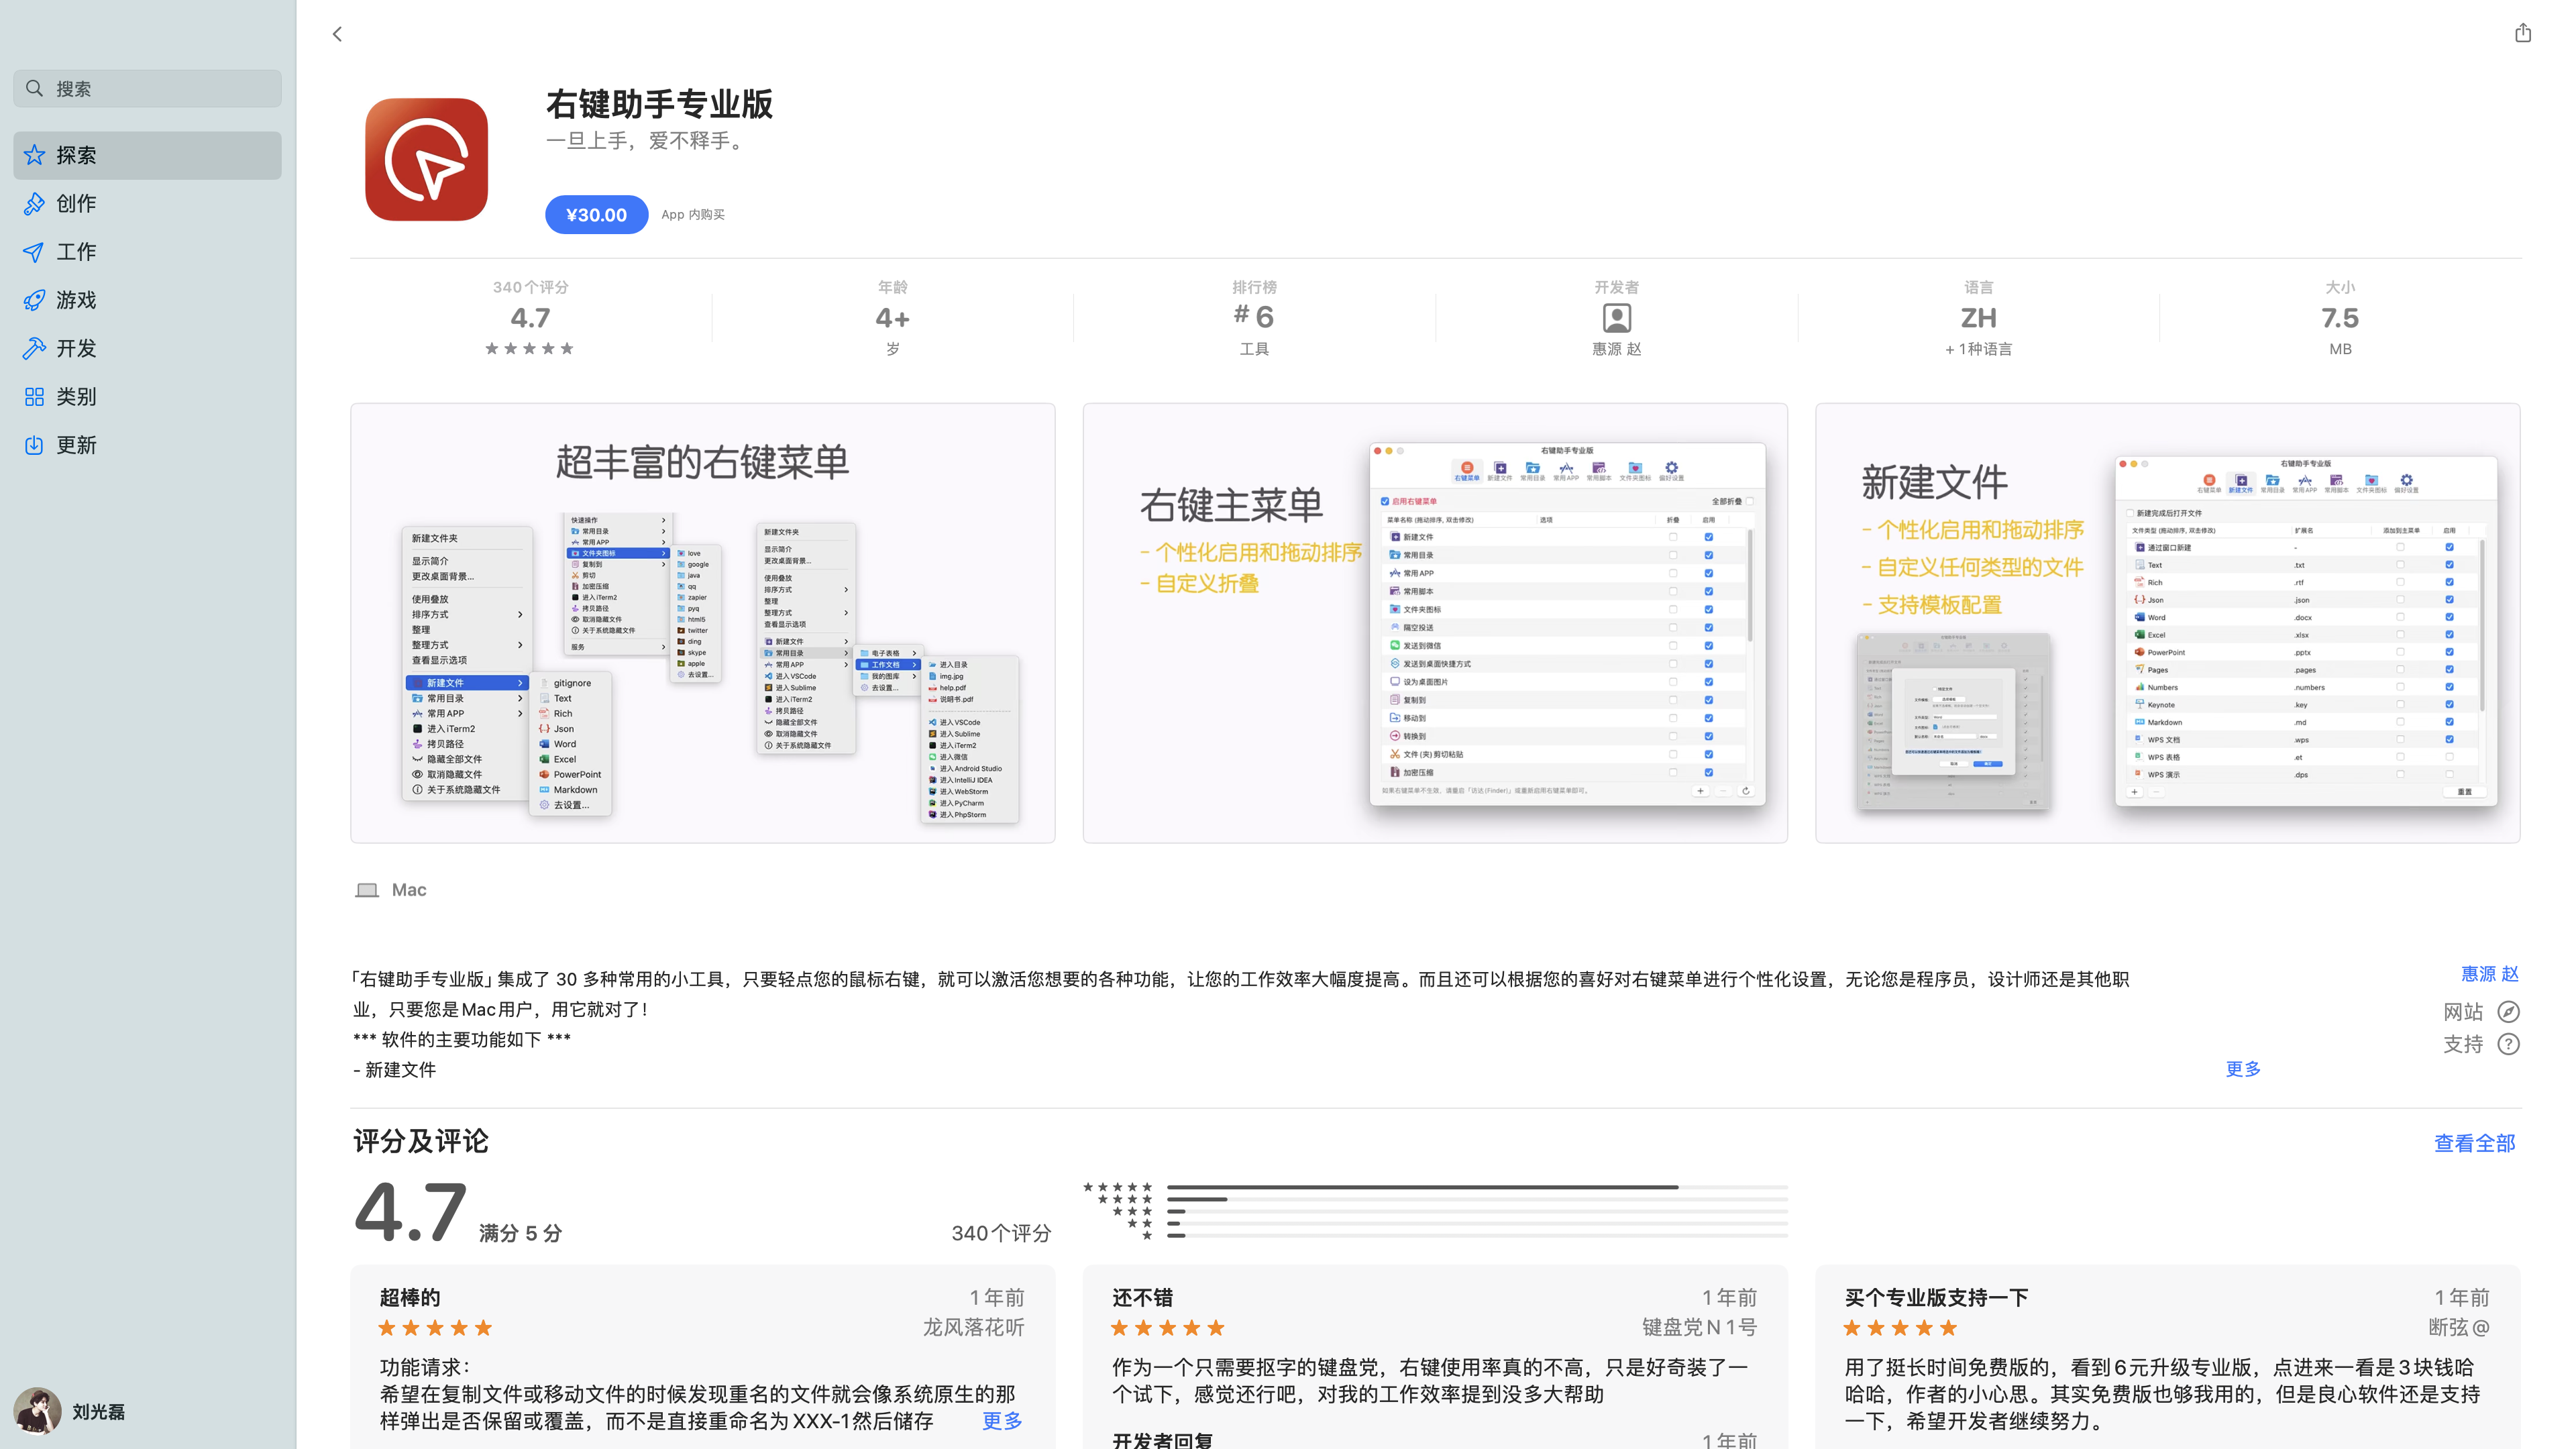The height and width of the screenshot is (1449, 2576).
Task: Select the 类别 grid icon
Action: tap(34, 396)
